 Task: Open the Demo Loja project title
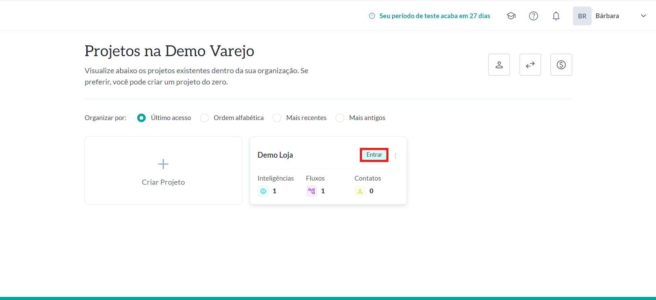[x=275, y=155]
